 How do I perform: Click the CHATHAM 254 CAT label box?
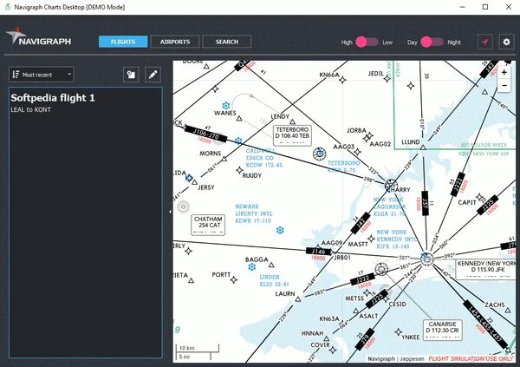coord(208,225)
